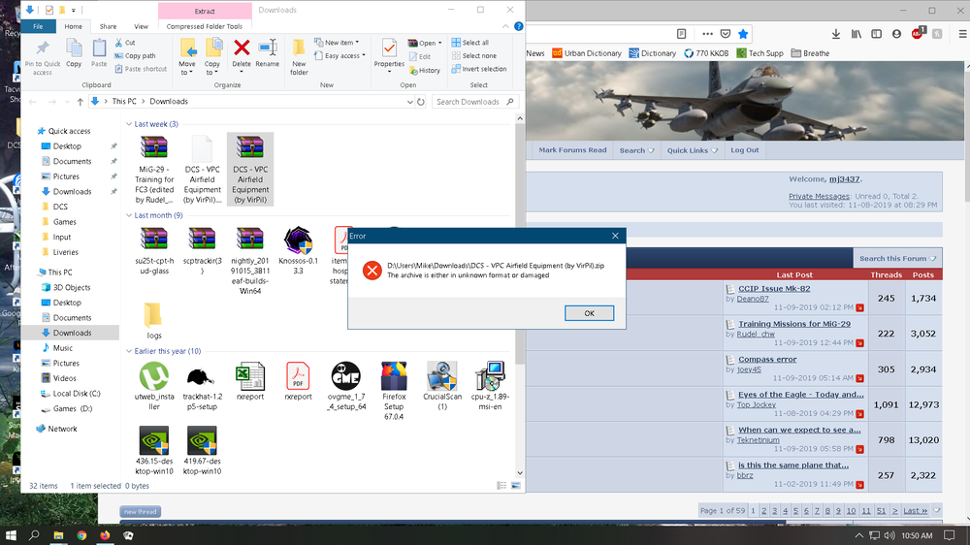
Task: Open Firefox hamburger menu
Action: coord(963,34)
